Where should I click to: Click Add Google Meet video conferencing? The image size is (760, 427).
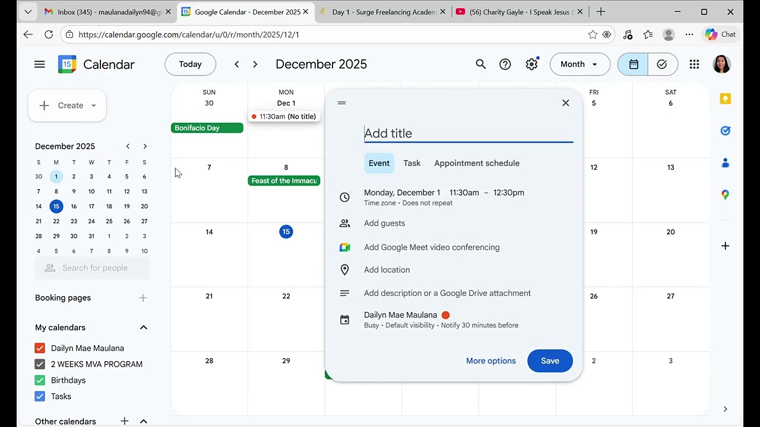(x=432, y=247)
